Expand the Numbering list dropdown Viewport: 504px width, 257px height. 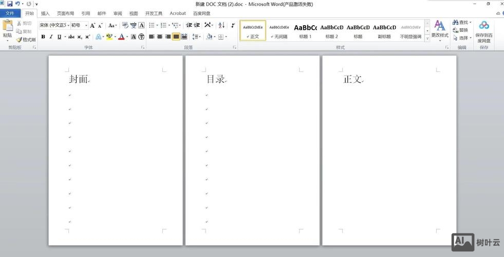pos(169,25)
